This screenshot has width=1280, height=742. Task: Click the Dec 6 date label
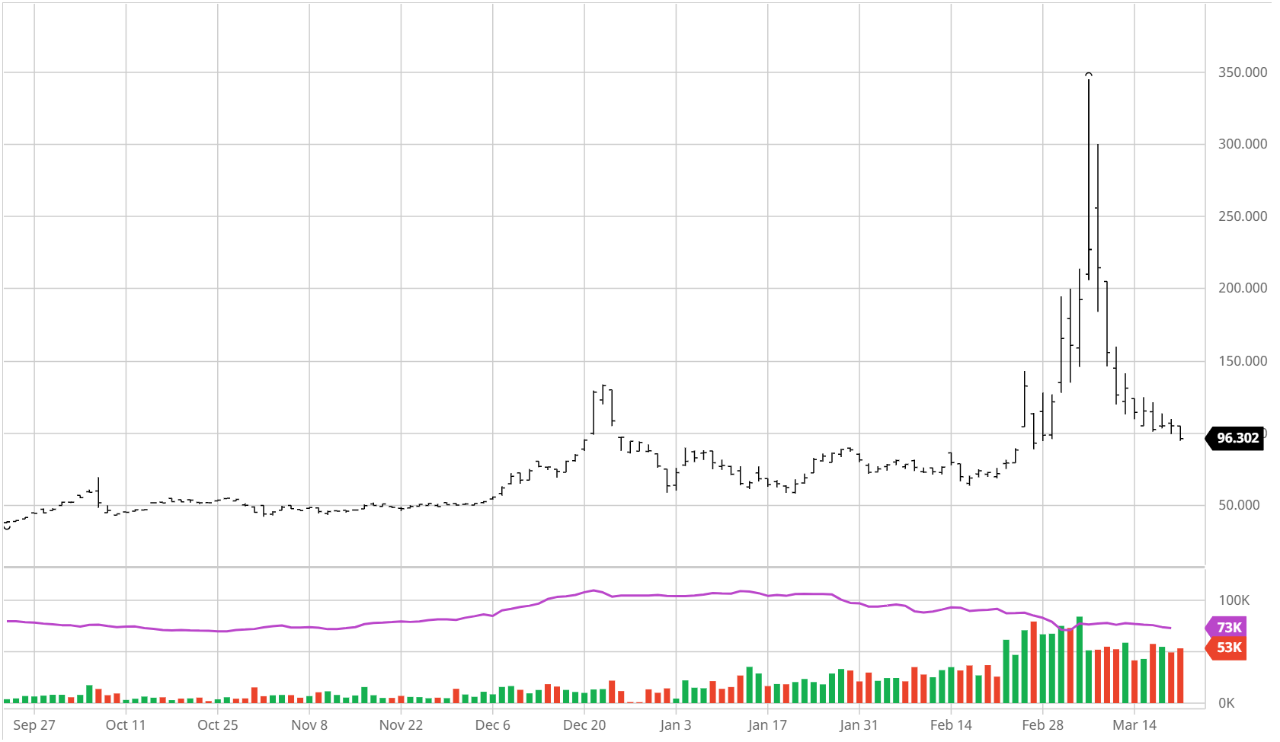[492, 725]
